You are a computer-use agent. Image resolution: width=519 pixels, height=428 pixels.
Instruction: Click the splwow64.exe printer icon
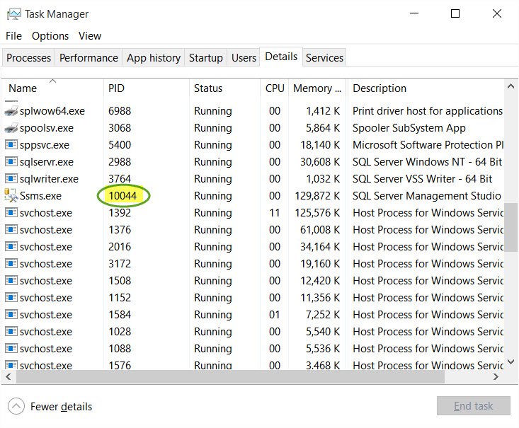point(11,111)
